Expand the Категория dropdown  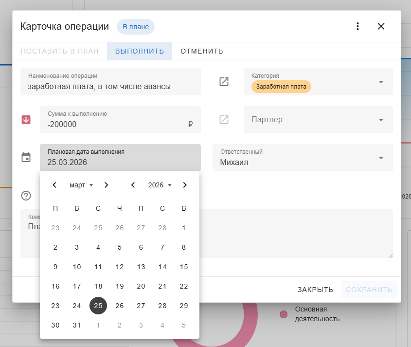click(381, 82)
